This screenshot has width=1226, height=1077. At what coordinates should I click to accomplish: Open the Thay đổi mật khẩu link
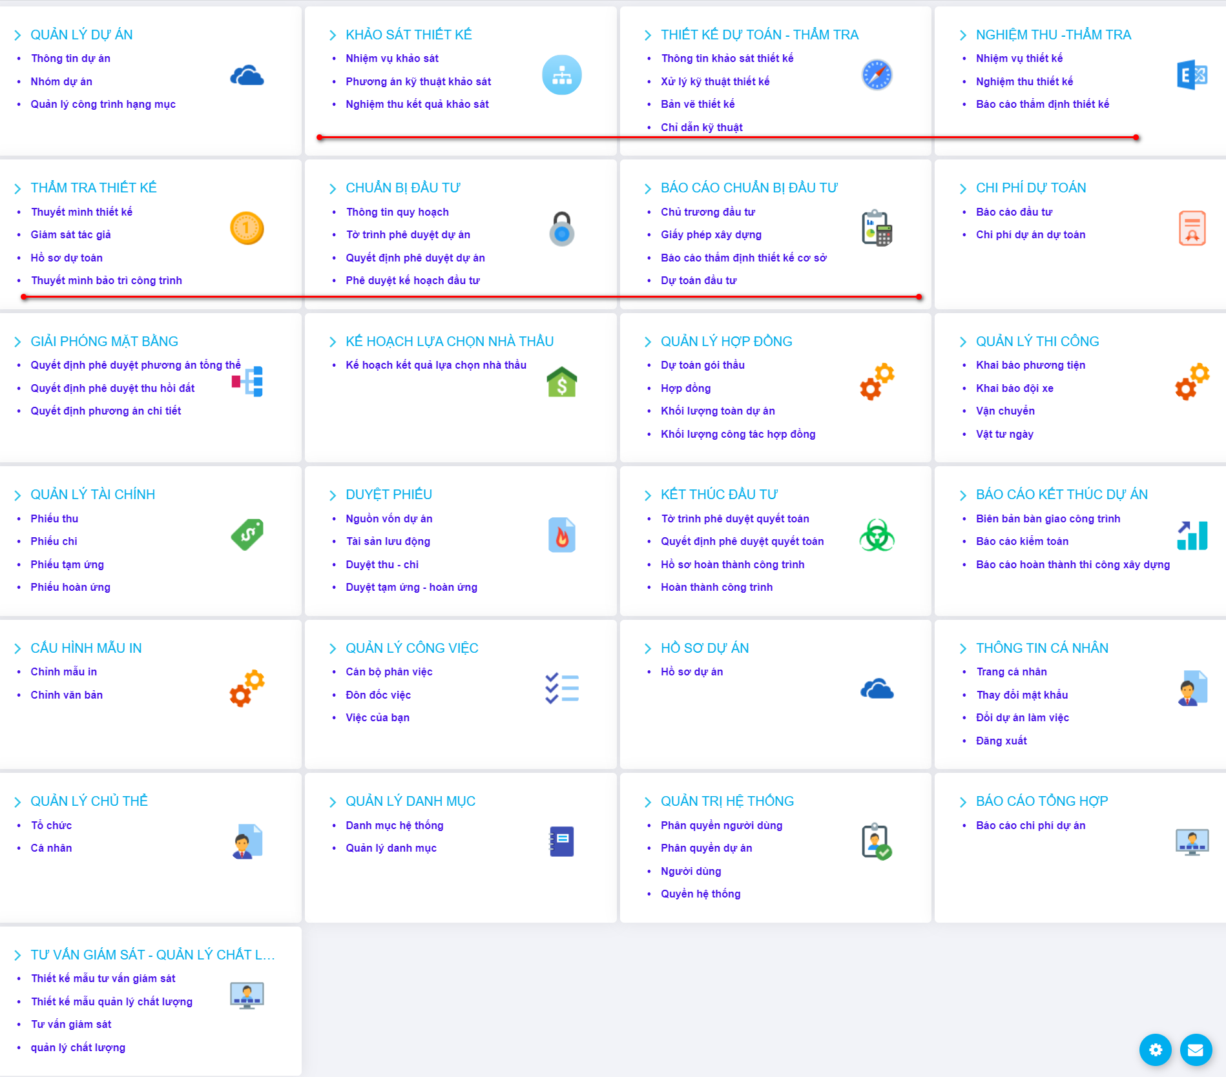pos(1021,695)
